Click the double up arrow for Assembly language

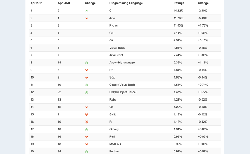pos(87,63)
